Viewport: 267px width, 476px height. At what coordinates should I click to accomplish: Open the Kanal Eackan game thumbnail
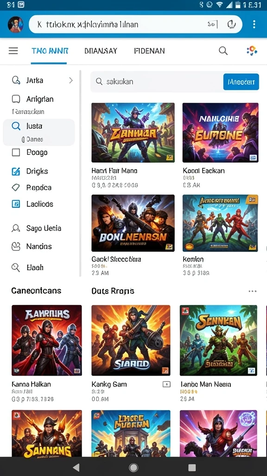(220, 132)
